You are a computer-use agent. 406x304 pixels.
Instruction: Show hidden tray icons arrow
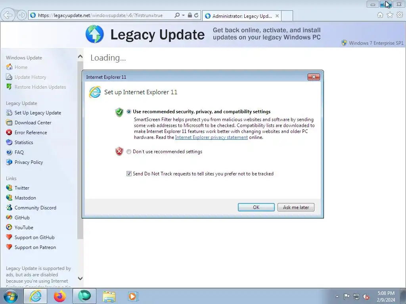click(337, 296)
